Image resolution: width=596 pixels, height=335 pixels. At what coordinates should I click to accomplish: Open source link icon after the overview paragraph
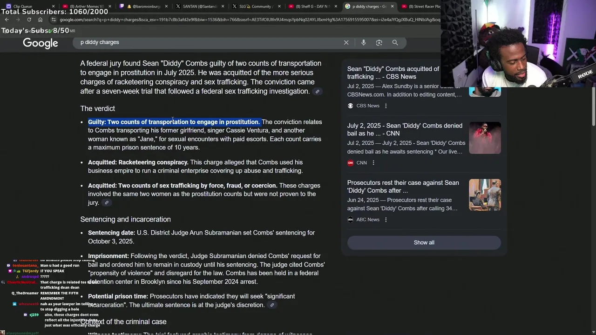[318, 92]
